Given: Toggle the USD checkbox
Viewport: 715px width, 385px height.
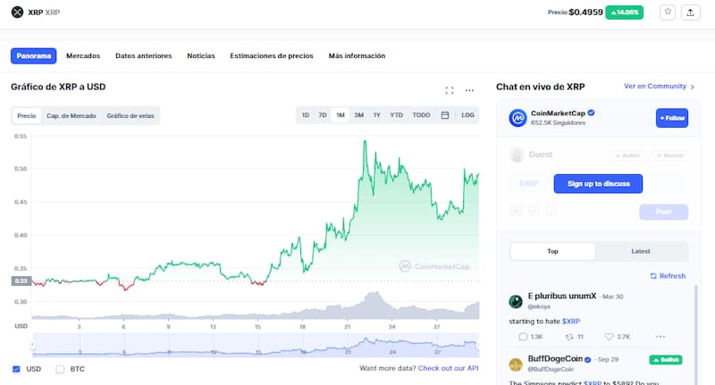Looking at the screenshot, I should 16,368.
